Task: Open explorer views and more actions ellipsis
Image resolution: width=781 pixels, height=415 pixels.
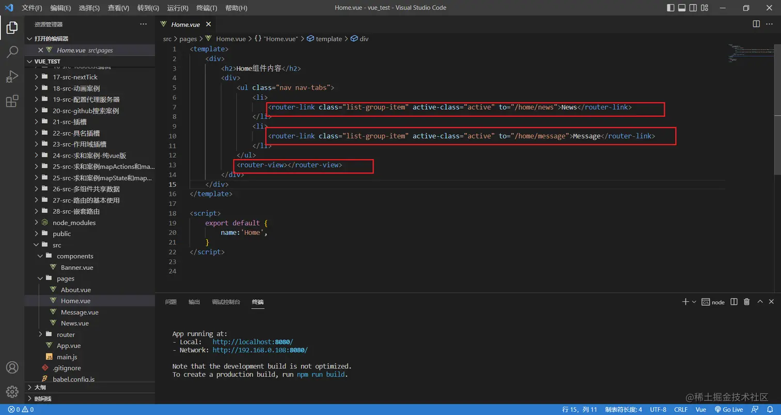Action: pyautogui.click(x=143, y=24)
